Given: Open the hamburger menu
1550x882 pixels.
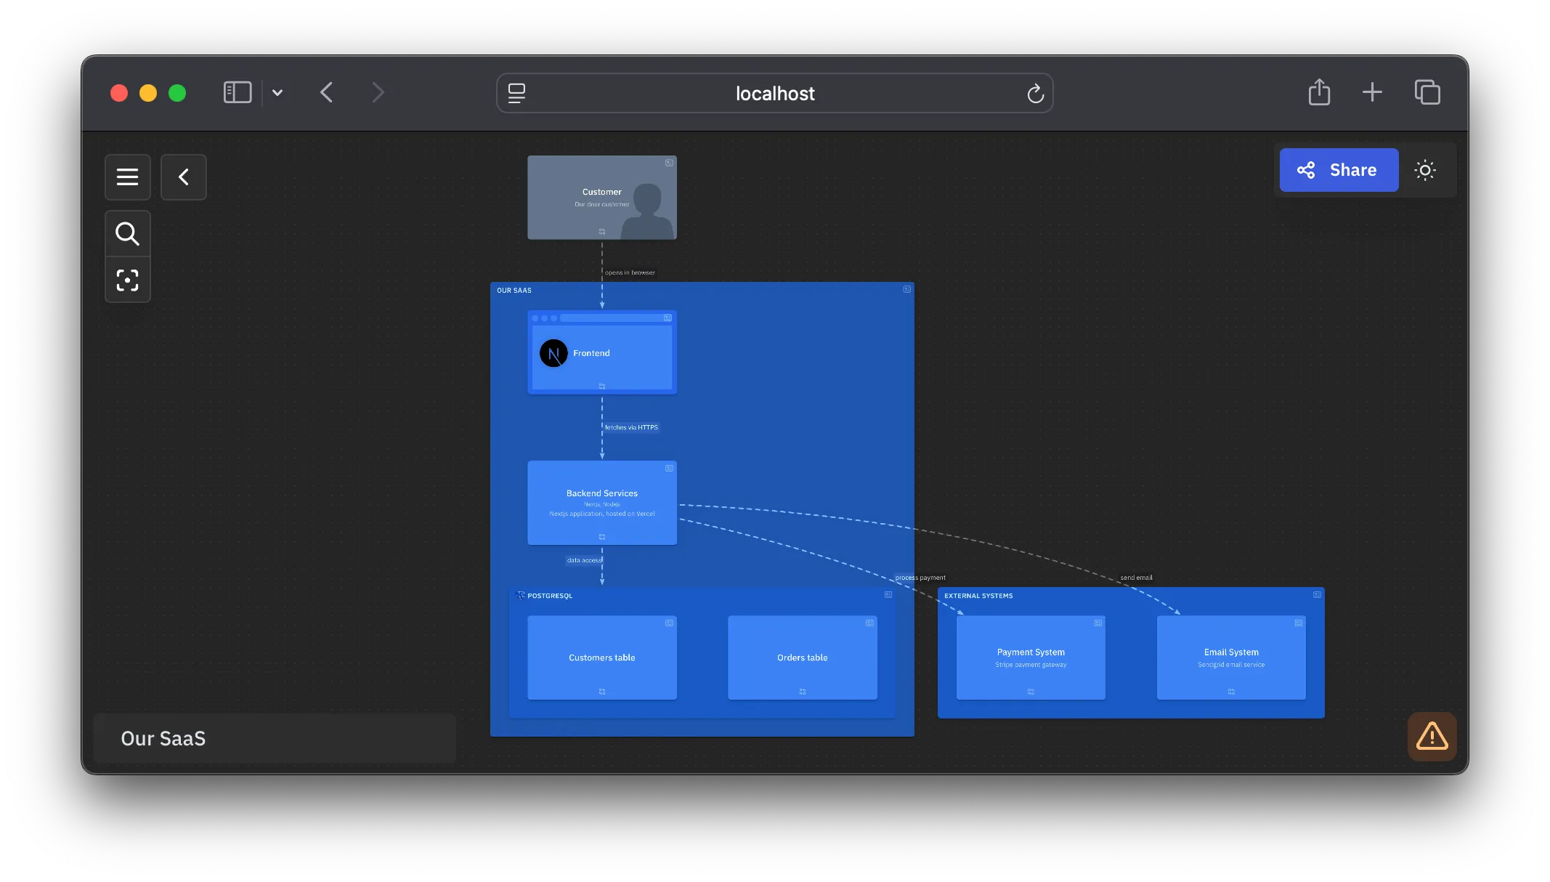Looking at the screenshot, I should click(x=127, y=177).
